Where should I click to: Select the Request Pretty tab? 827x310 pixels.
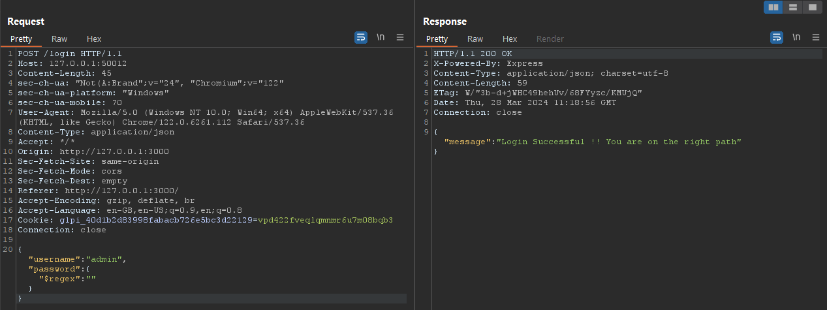click(21, 39)
